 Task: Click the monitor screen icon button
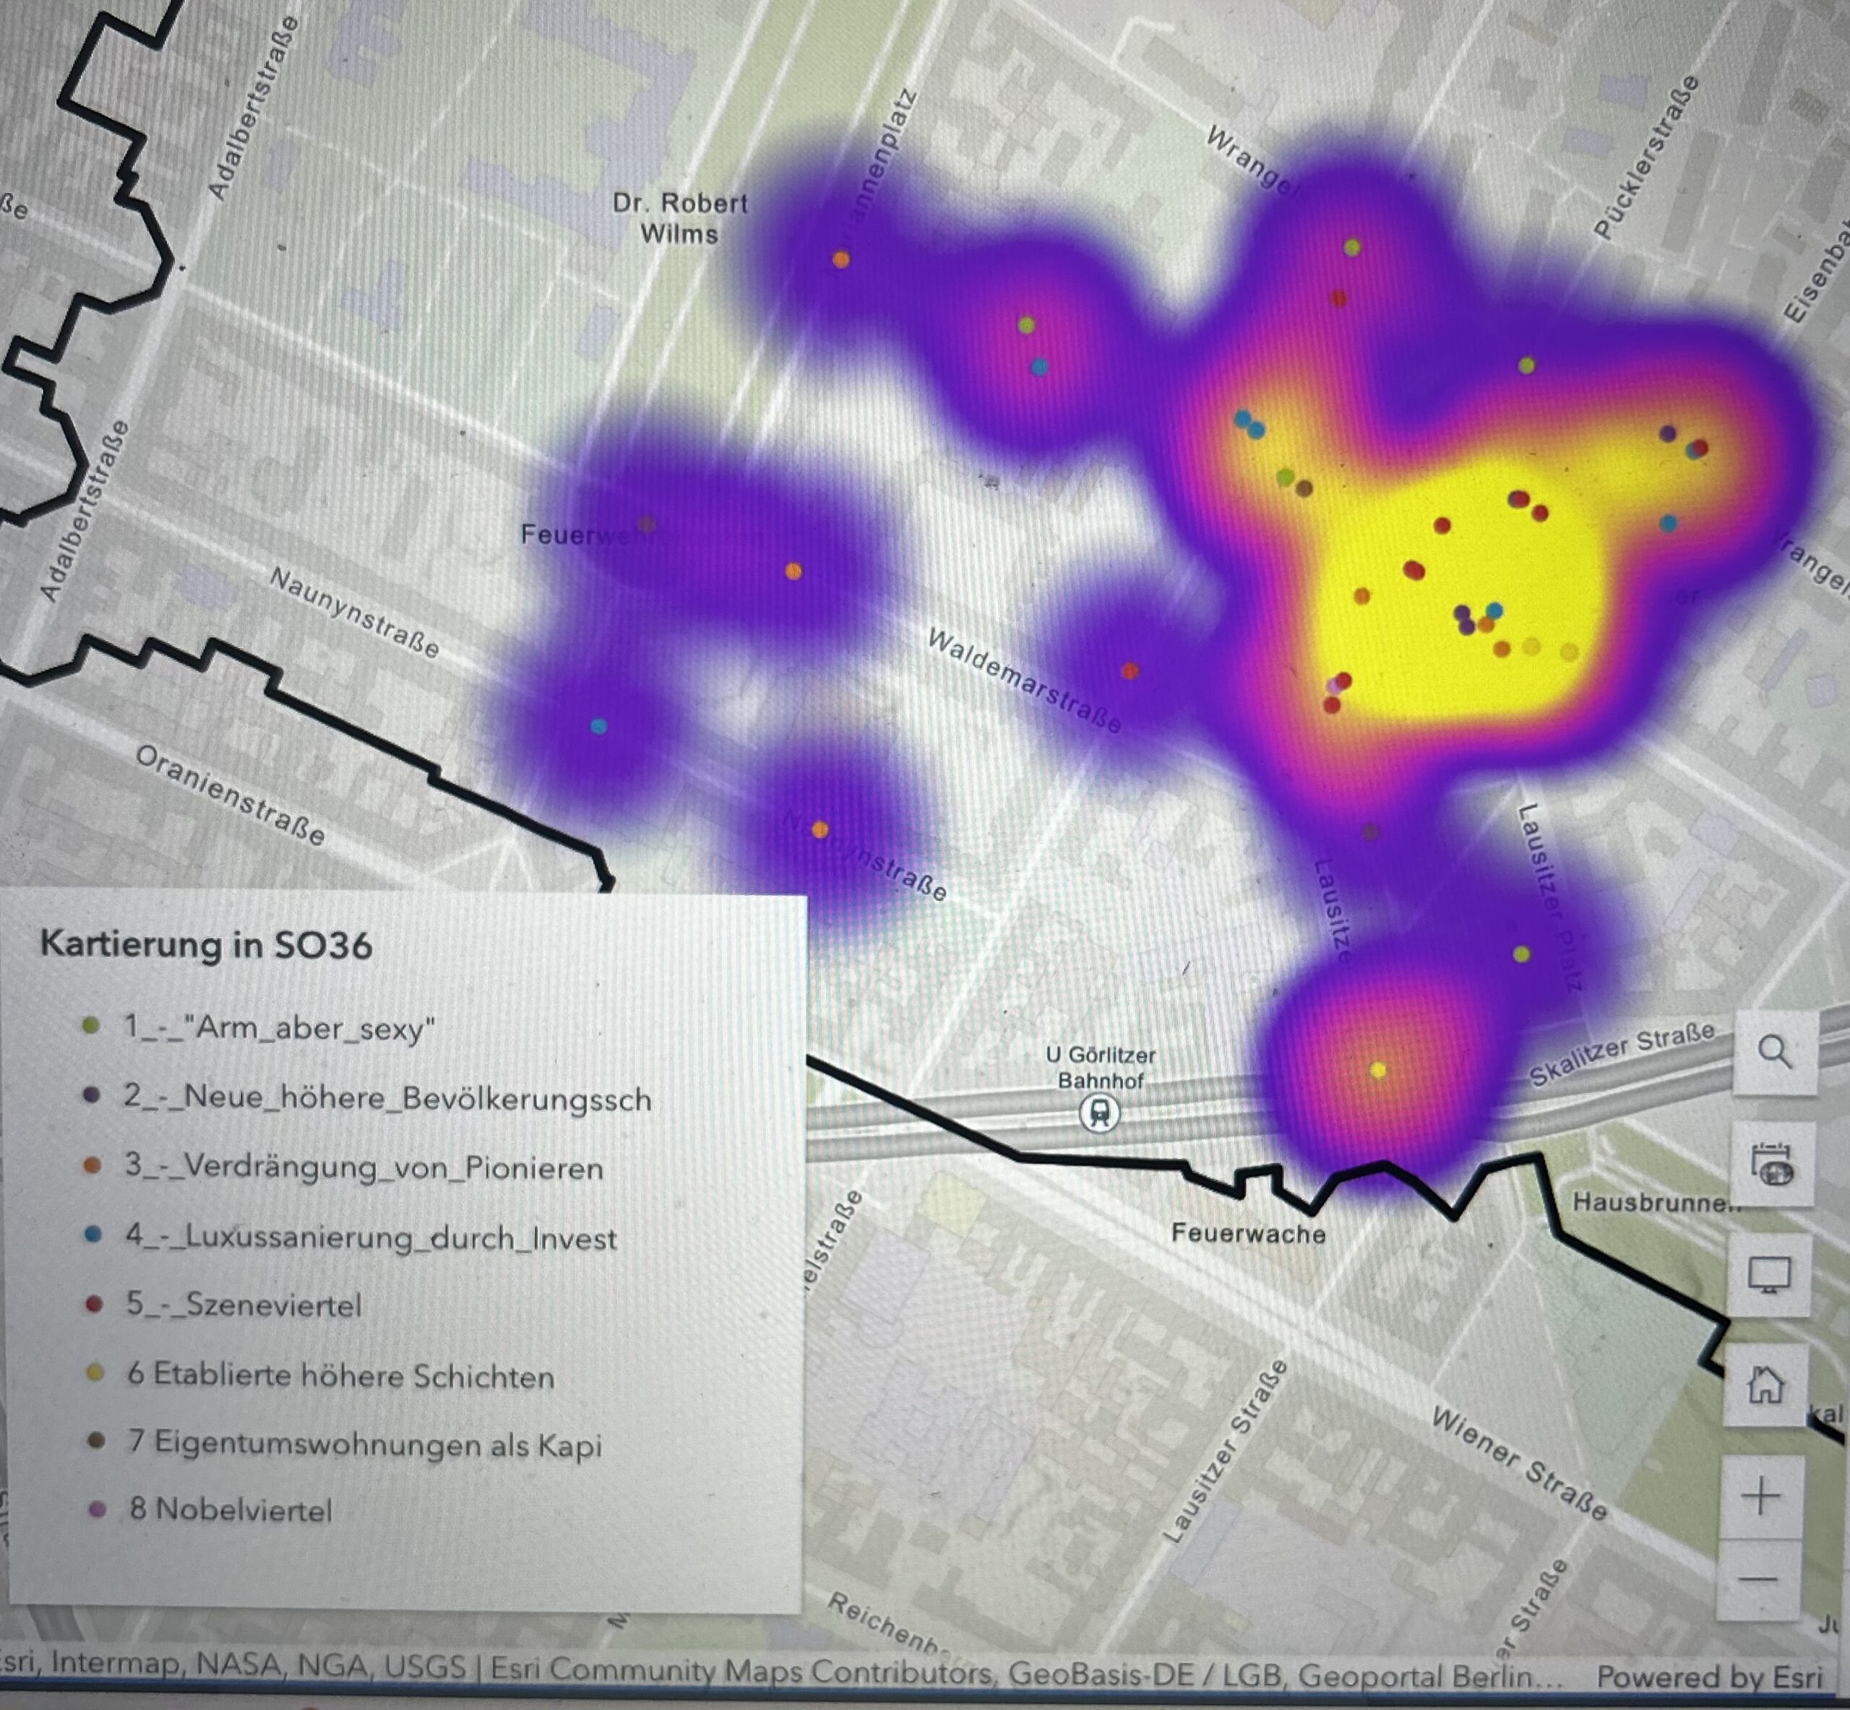point(1770,1275)
